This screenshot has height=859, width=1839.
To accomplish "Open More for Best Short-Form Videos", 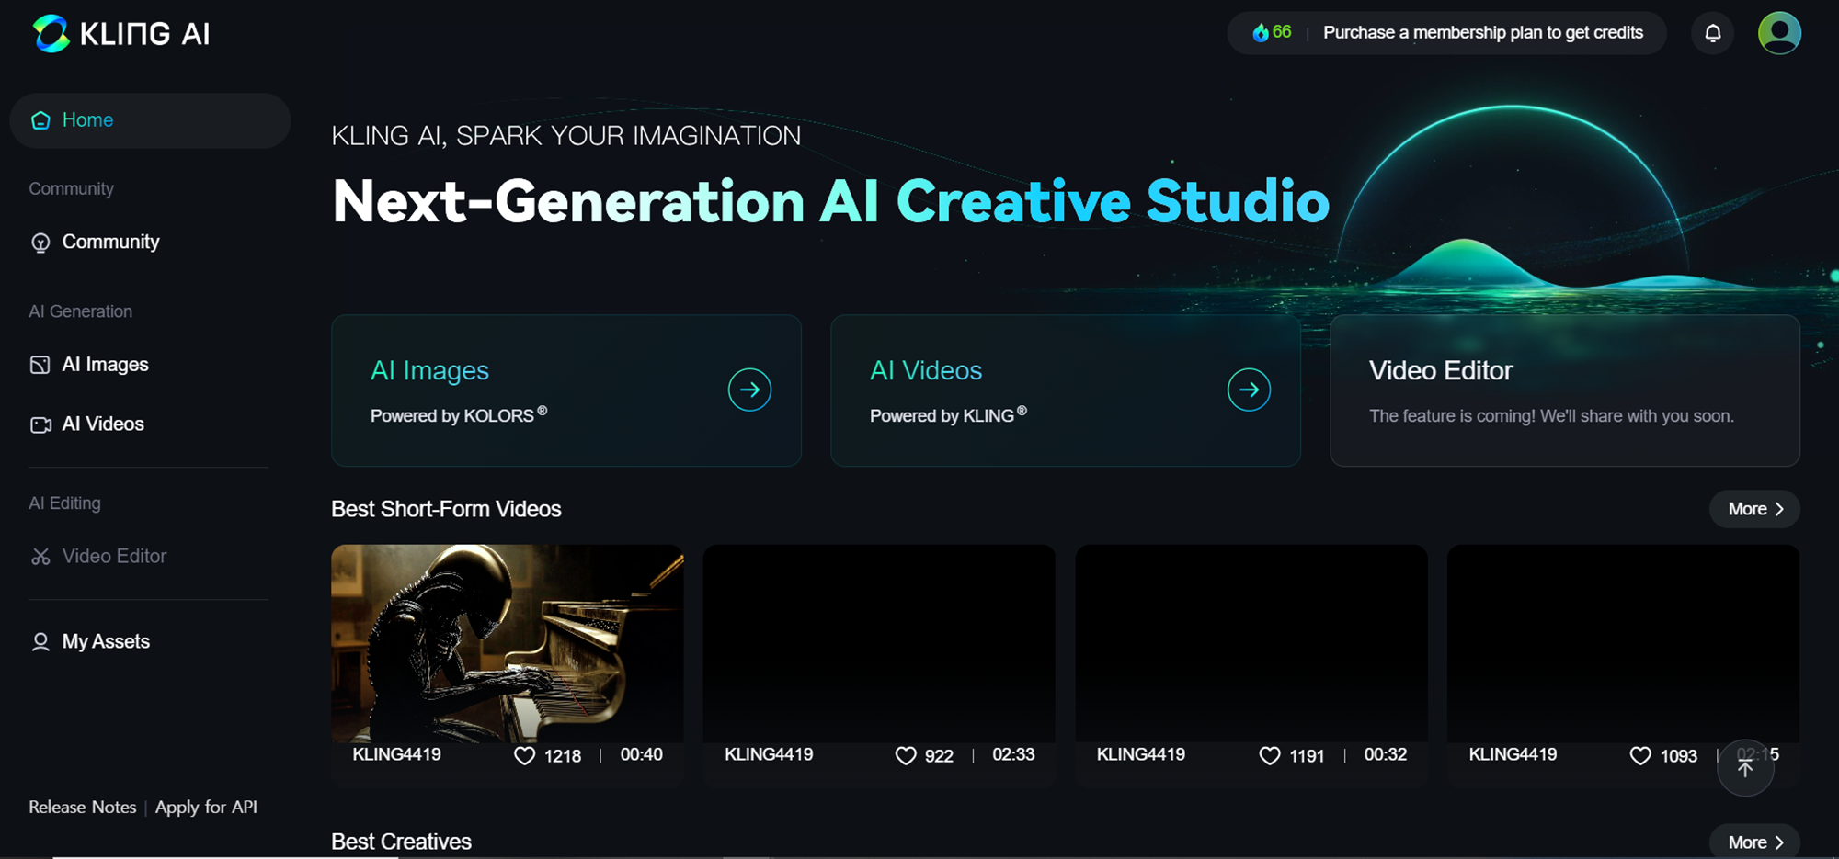I will click(x=1754, y=509).
